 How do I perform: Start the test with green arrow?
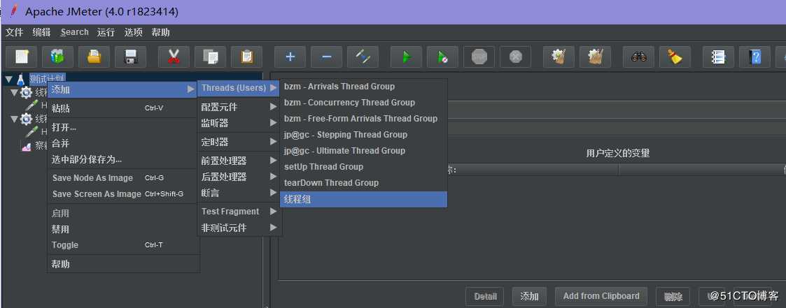pyautogui.click(x=406, y=57)
